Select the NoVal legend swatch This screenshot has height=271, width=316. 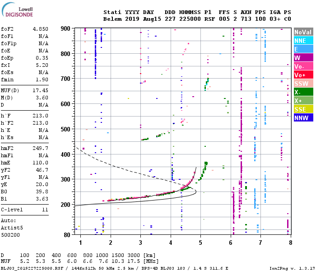pyautogui.click(x=303, y=32)
